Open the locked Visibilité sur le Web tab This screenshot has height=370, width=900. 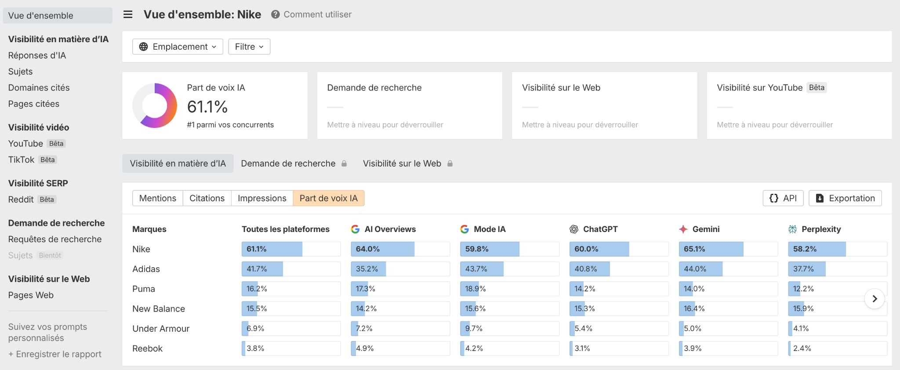408,163
